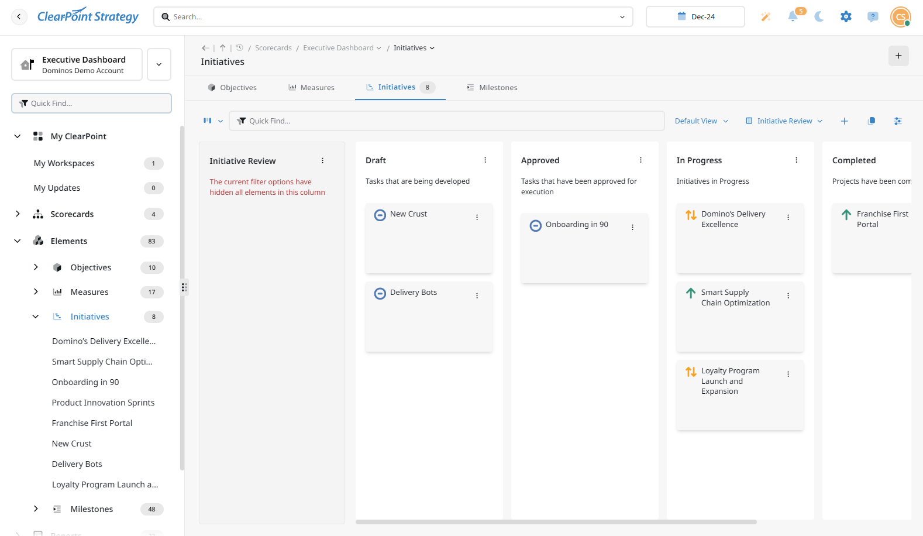Open the Executive Dashboard scorecard button

coord(77,64)
